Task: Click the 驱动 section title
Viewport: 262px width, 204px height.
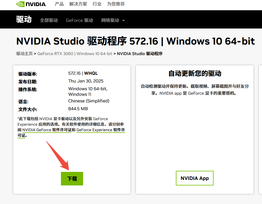Action: coord(24,19)
